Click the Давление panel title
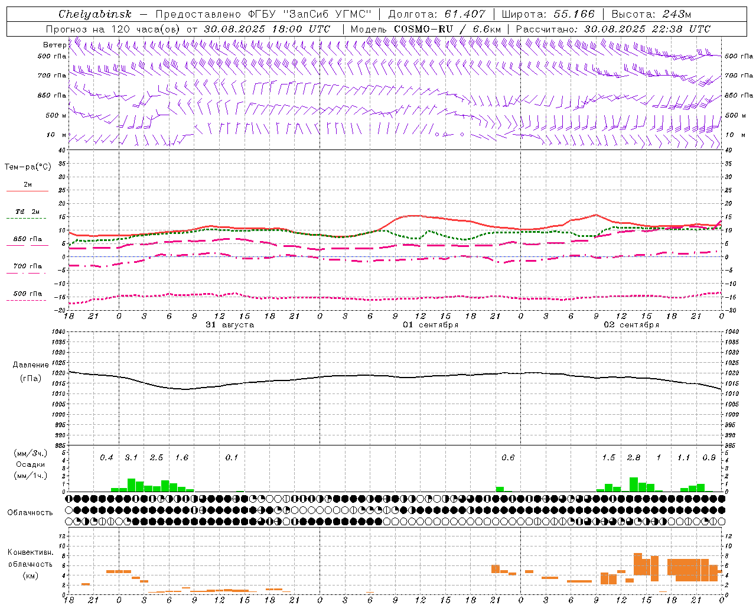Image resolution: width=756 pixels, height=605 pixels. [31, 365]
